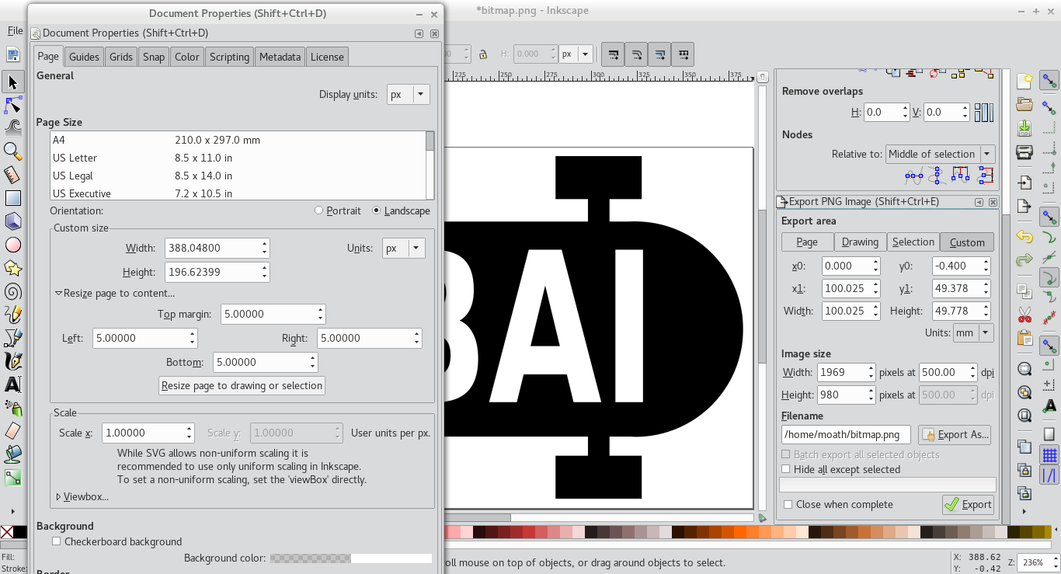Click the Cut scissors icon
Screen dimensions: 1061x574
pyautogui.click(x=1024, y=315)
